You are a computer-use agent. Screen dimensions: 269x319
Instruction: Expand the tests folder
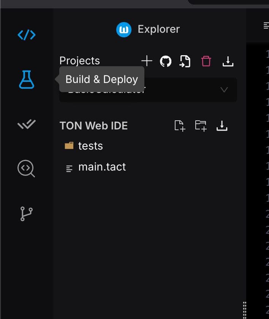click(90, 146)
